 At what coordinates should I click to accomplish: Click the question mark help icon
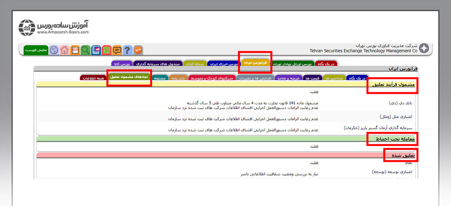point(128,50)
